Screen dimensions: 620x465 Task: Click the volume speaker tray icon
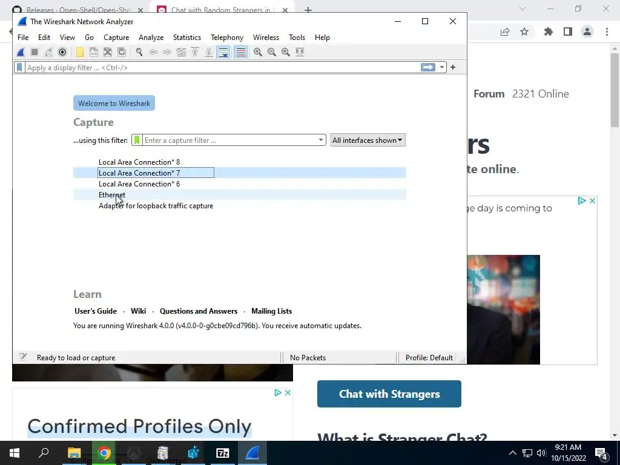(541, 453)
